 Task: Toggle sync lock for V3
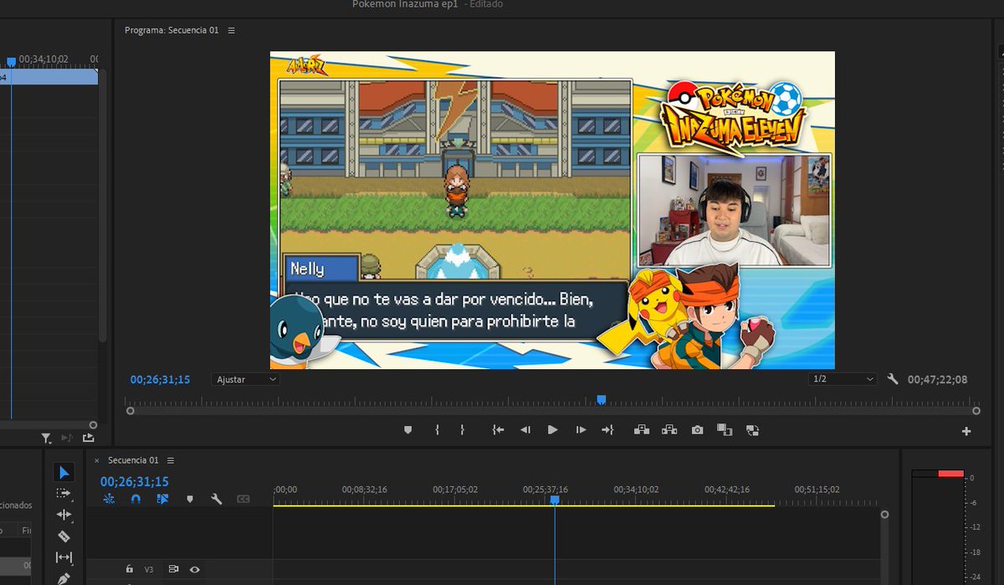pyautogui.click(x=173, y=569)
